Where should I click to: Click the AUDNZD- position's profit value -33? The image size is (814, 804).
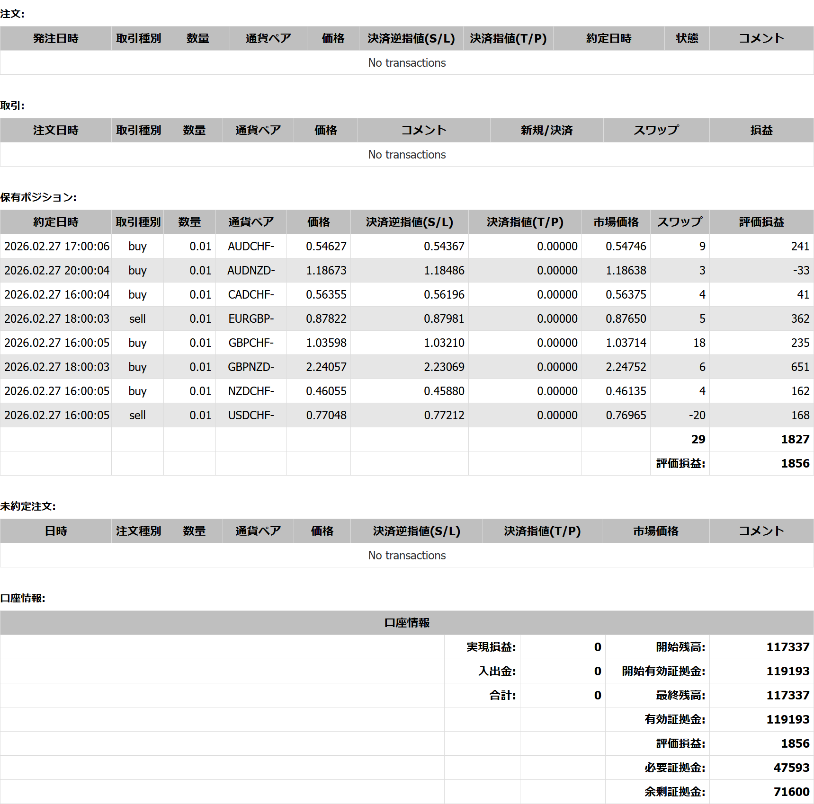tap(801, 270)
